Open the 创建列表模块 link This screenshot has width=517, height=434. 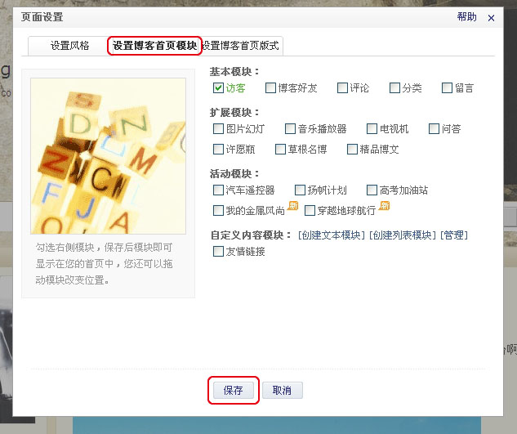(403, 235)
